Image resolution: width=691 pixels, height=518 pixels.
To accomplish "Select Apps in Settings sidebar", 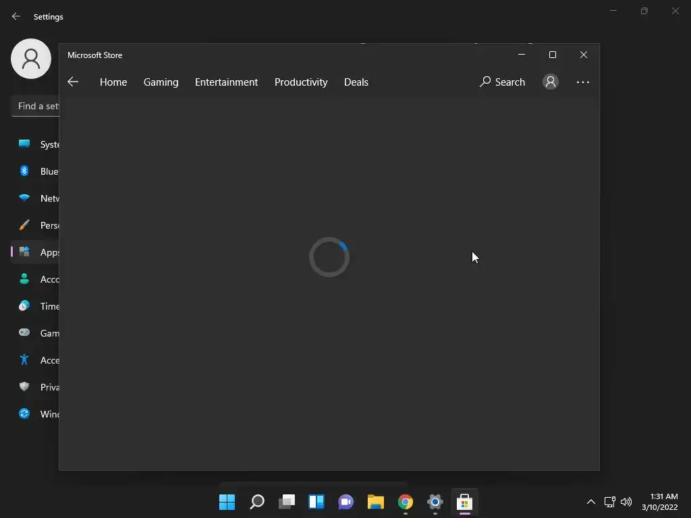I will click(35, 252).
